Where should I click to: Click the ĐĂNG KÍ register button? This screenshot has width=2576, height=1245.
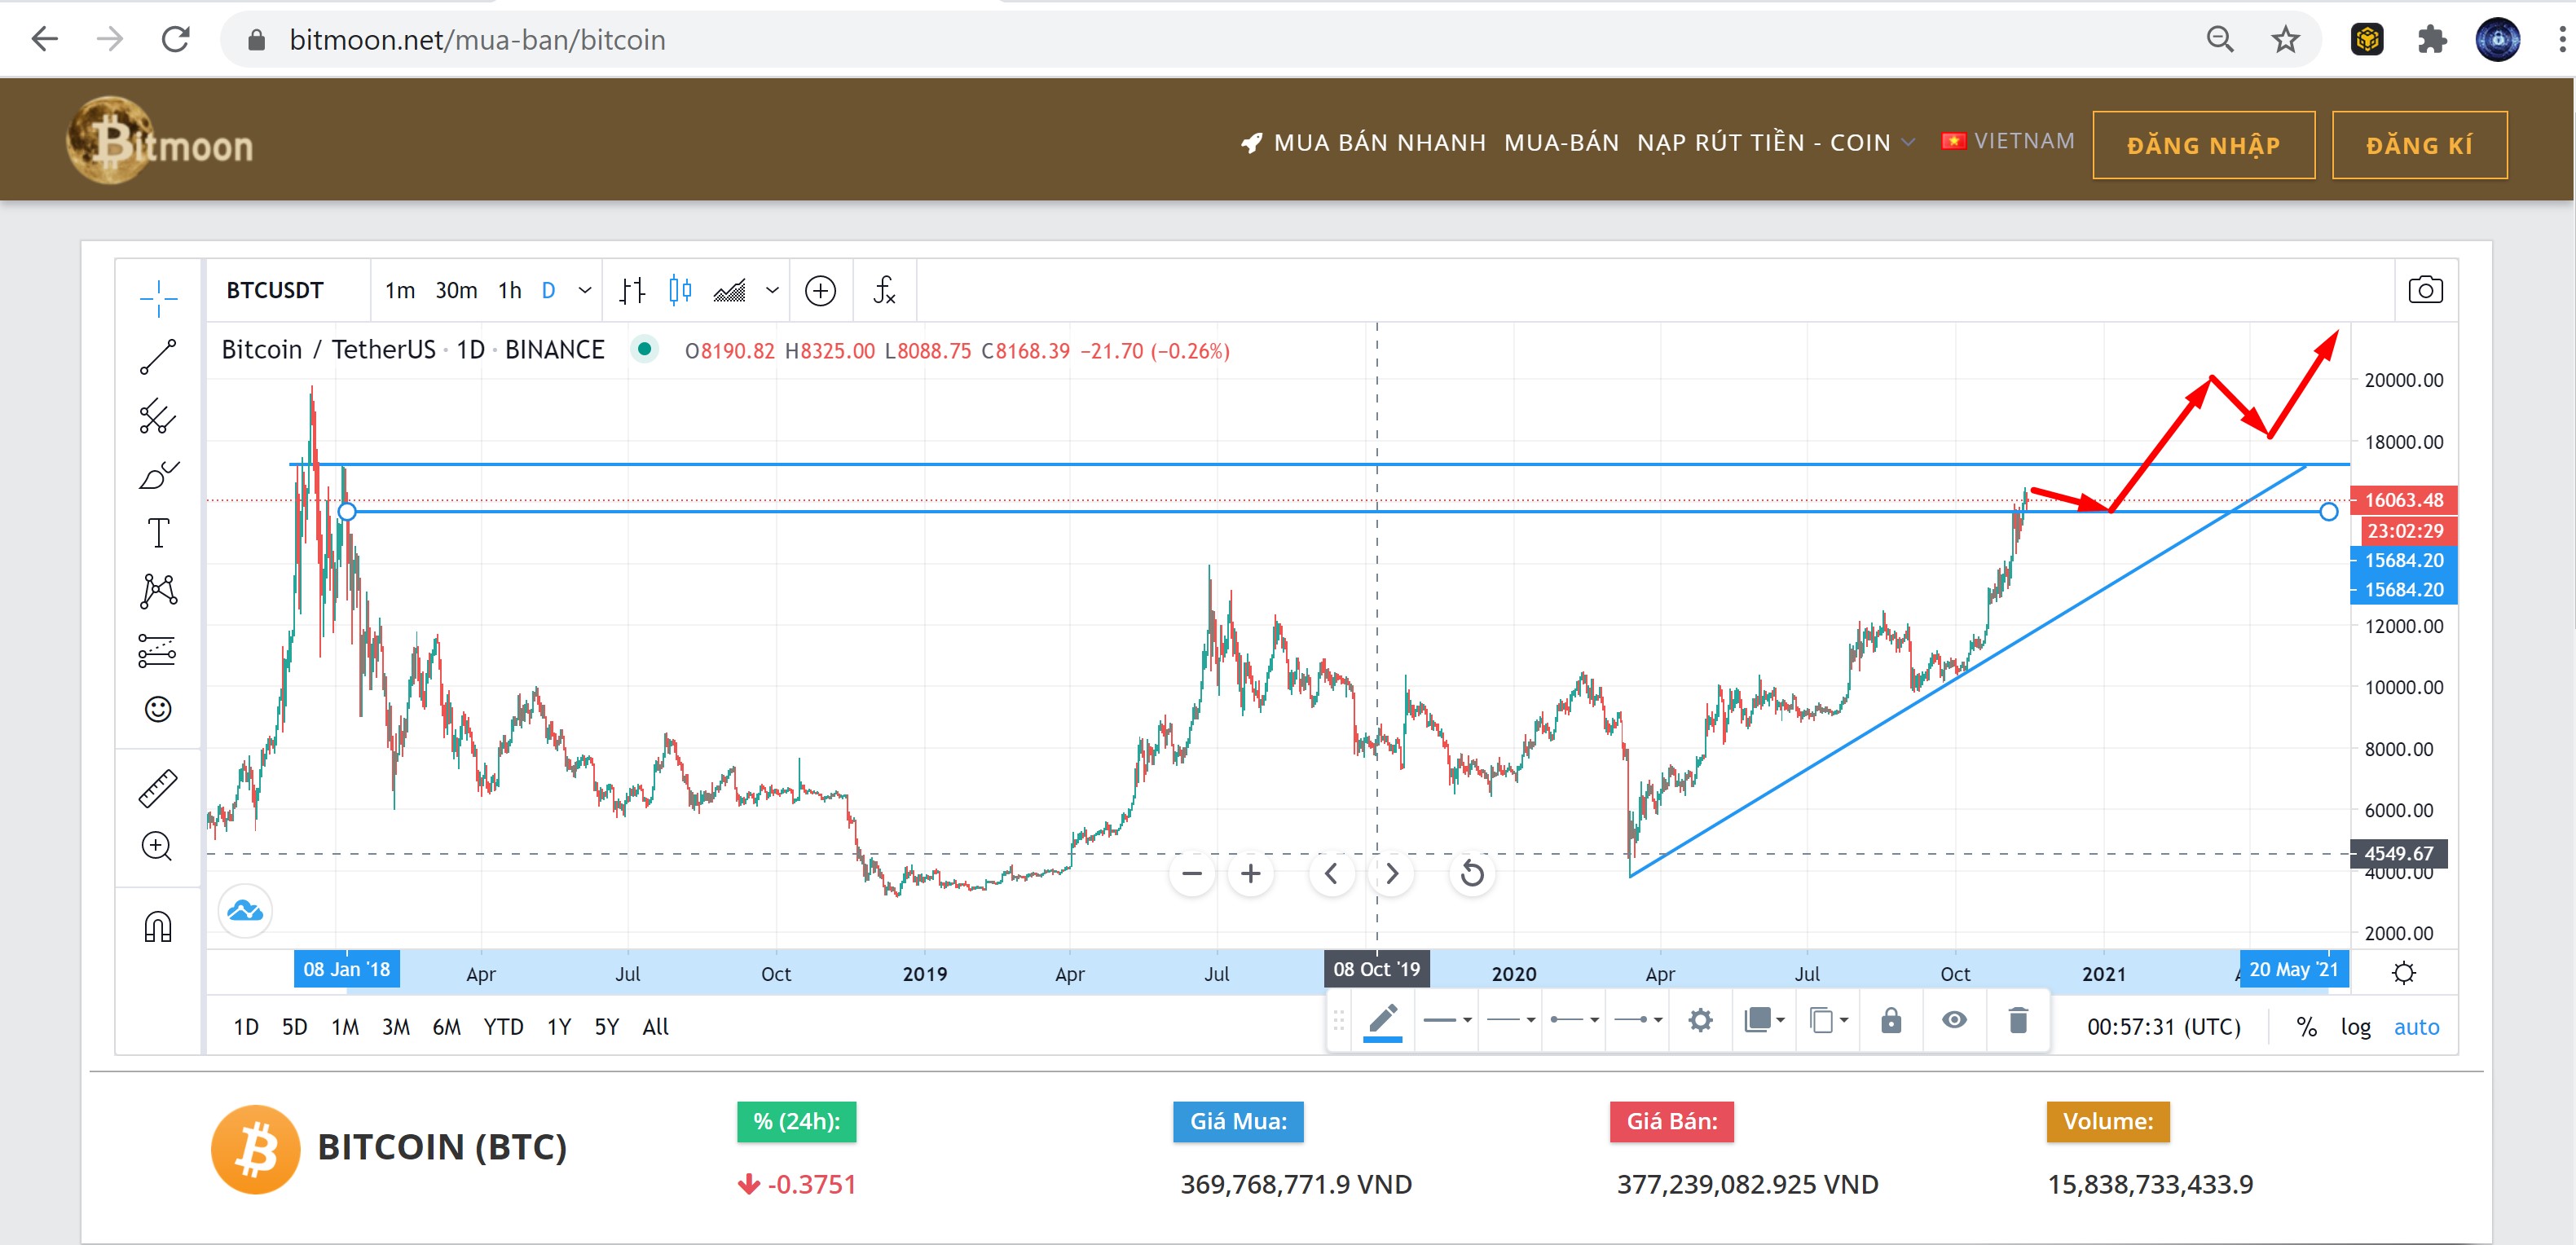coord(2419,145)
